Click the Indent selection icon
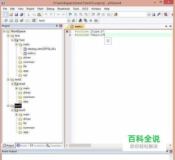Image resolution: width=175 pixels, height=160 pixels. click(93, 14)
